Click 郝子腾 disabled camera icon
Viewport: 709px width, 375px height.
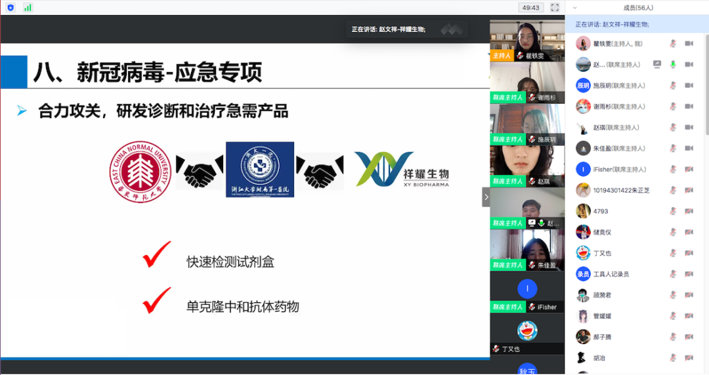coord(689,337)
